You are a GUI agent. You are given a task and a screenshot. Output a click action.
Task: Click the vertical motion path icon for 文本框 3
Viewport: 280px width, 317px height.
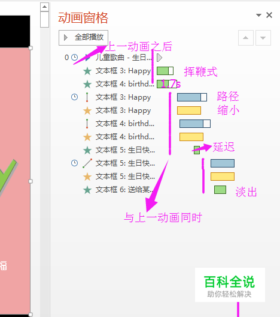point(87,97)
